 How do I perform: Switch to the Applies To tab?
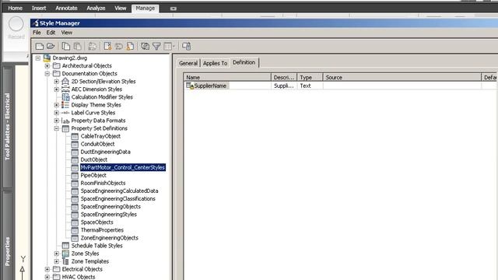pos(215,63)
